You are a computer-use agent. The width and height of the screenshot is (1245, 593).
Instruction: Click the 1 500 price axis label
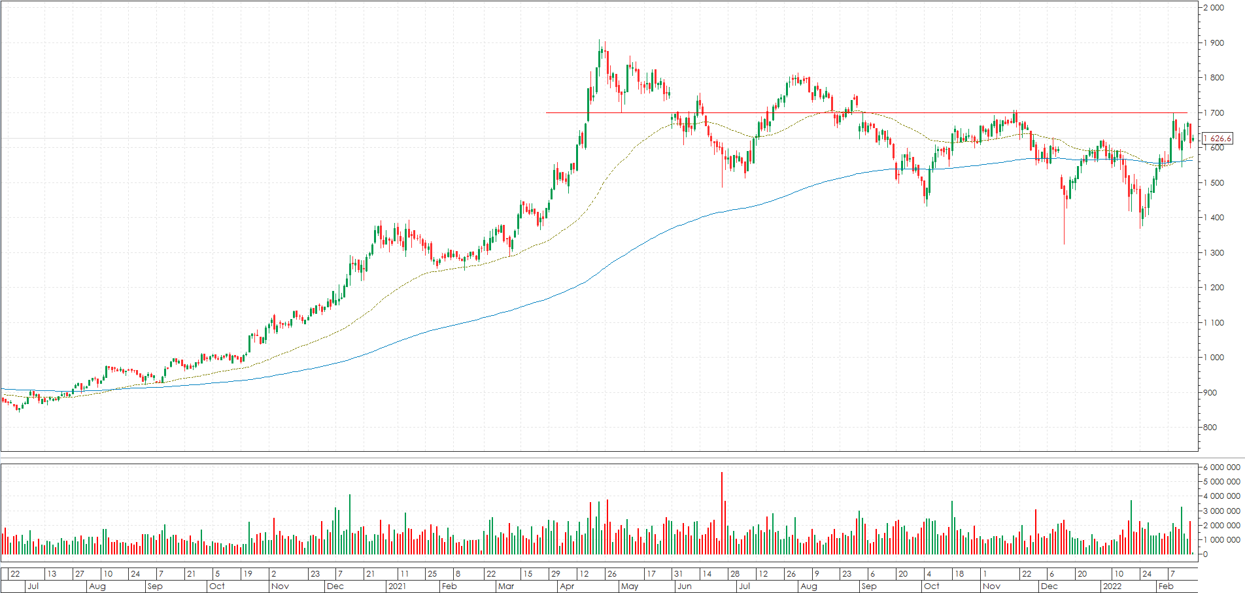click(x=1214, y=183)
